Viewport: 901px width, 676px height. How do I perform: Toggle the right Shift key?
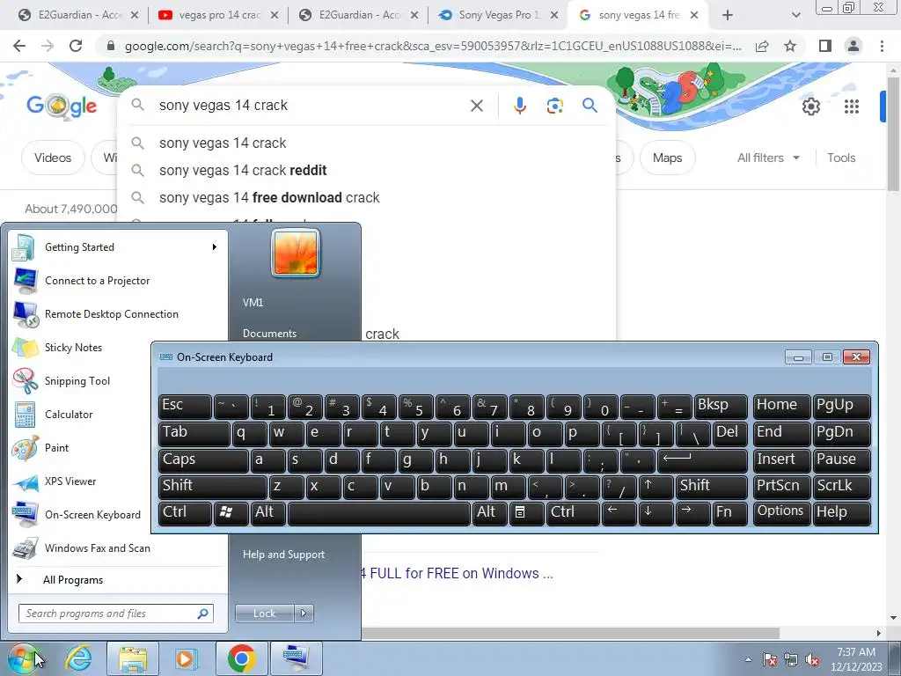click(712, 487)
